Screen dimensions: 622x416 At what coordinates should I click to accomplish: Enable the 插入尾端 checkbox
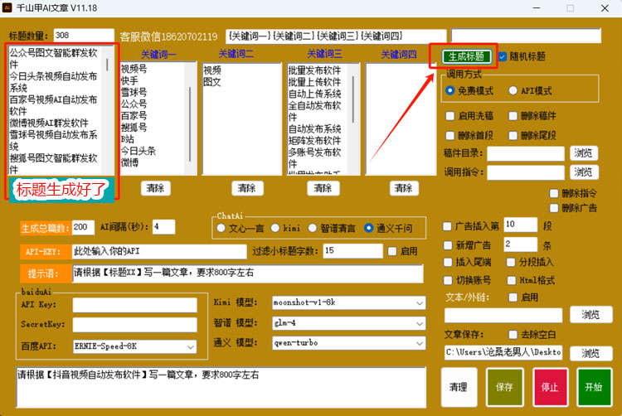click(448, 262)
